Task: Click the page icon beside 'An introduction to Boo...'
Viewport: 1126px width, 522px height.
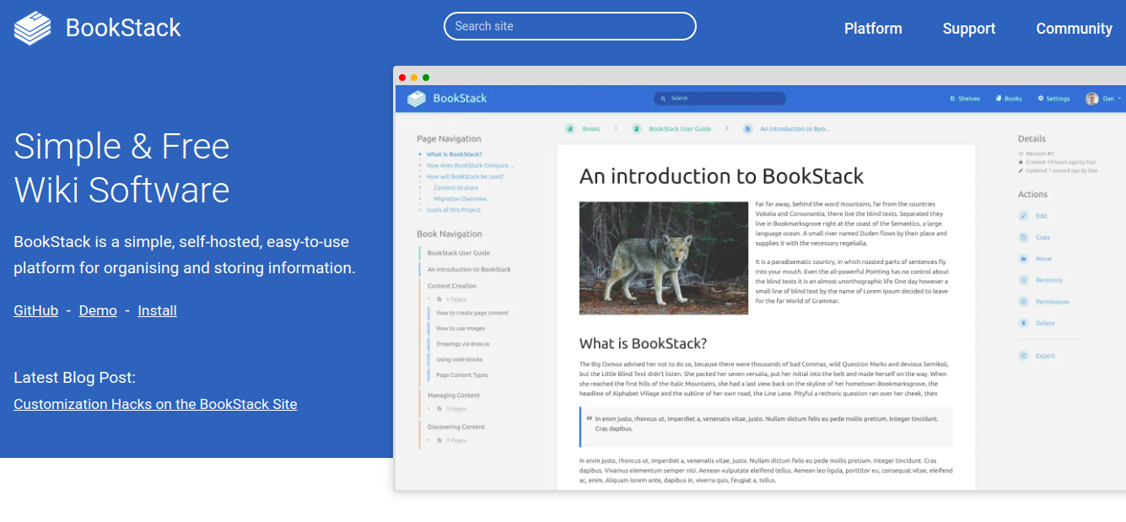Action: point(748,129)
